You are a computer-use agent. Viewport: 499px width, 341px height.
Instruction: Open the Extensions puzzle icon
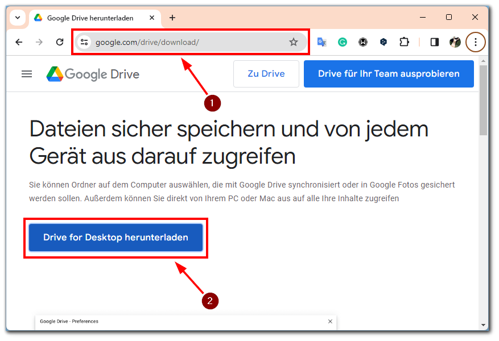pyautogui.click(x=404, y=42)
